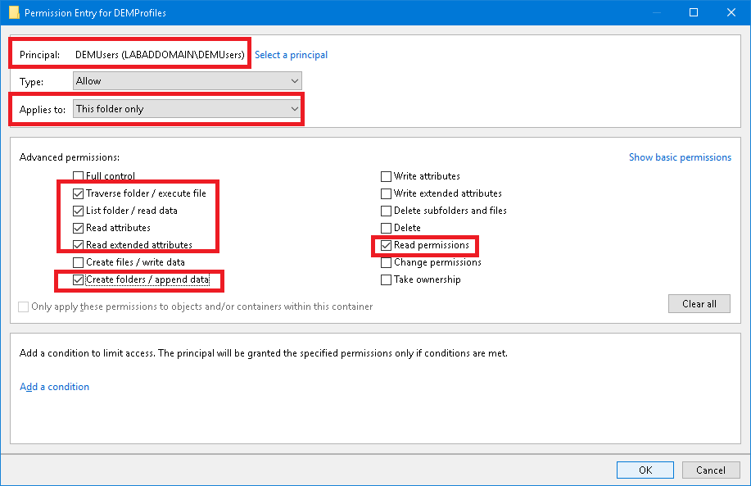Uncheck Traverse folder / execute file
The image size is (751, 486).
78,193
